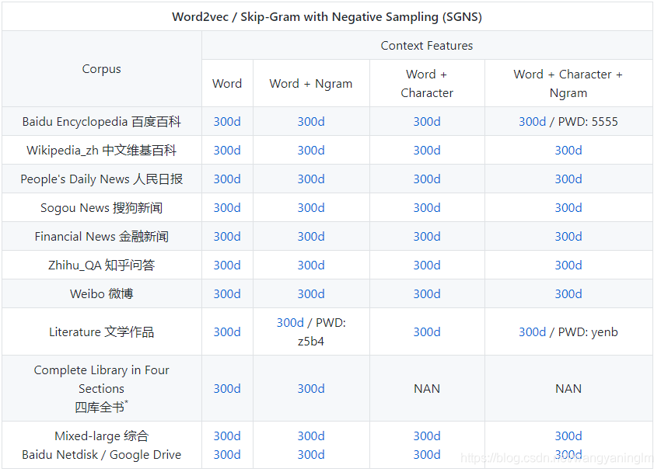Image resolution: width=661 pixels, height=472 pixels.
Task: Select 'Mixed-large 综合' corpus name
Action: click(x=101, y=436)
